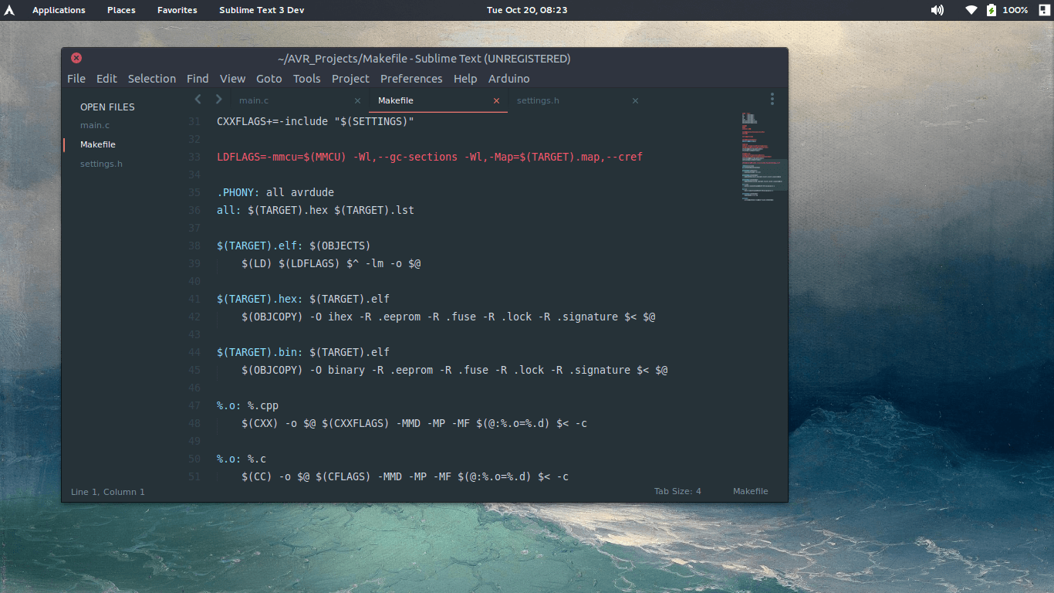Click the CXXFLAGS+=-include line
Screen dimensions: 1054x593
point(316,121)
